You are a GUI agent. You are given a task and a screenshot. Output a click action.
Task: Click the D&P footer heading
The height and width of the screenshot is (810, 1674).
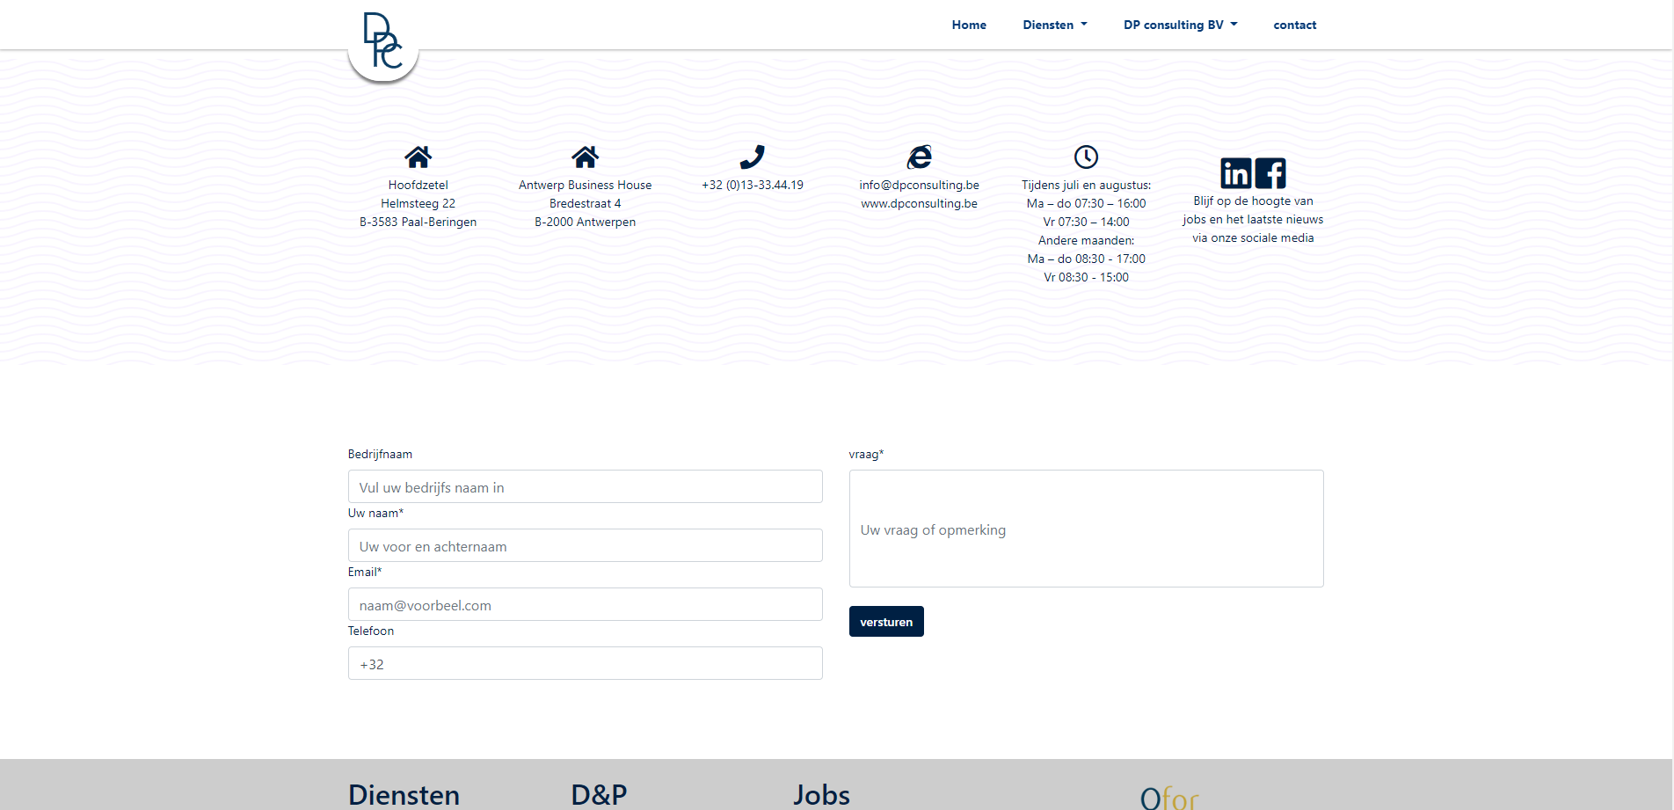coord(599,795)
